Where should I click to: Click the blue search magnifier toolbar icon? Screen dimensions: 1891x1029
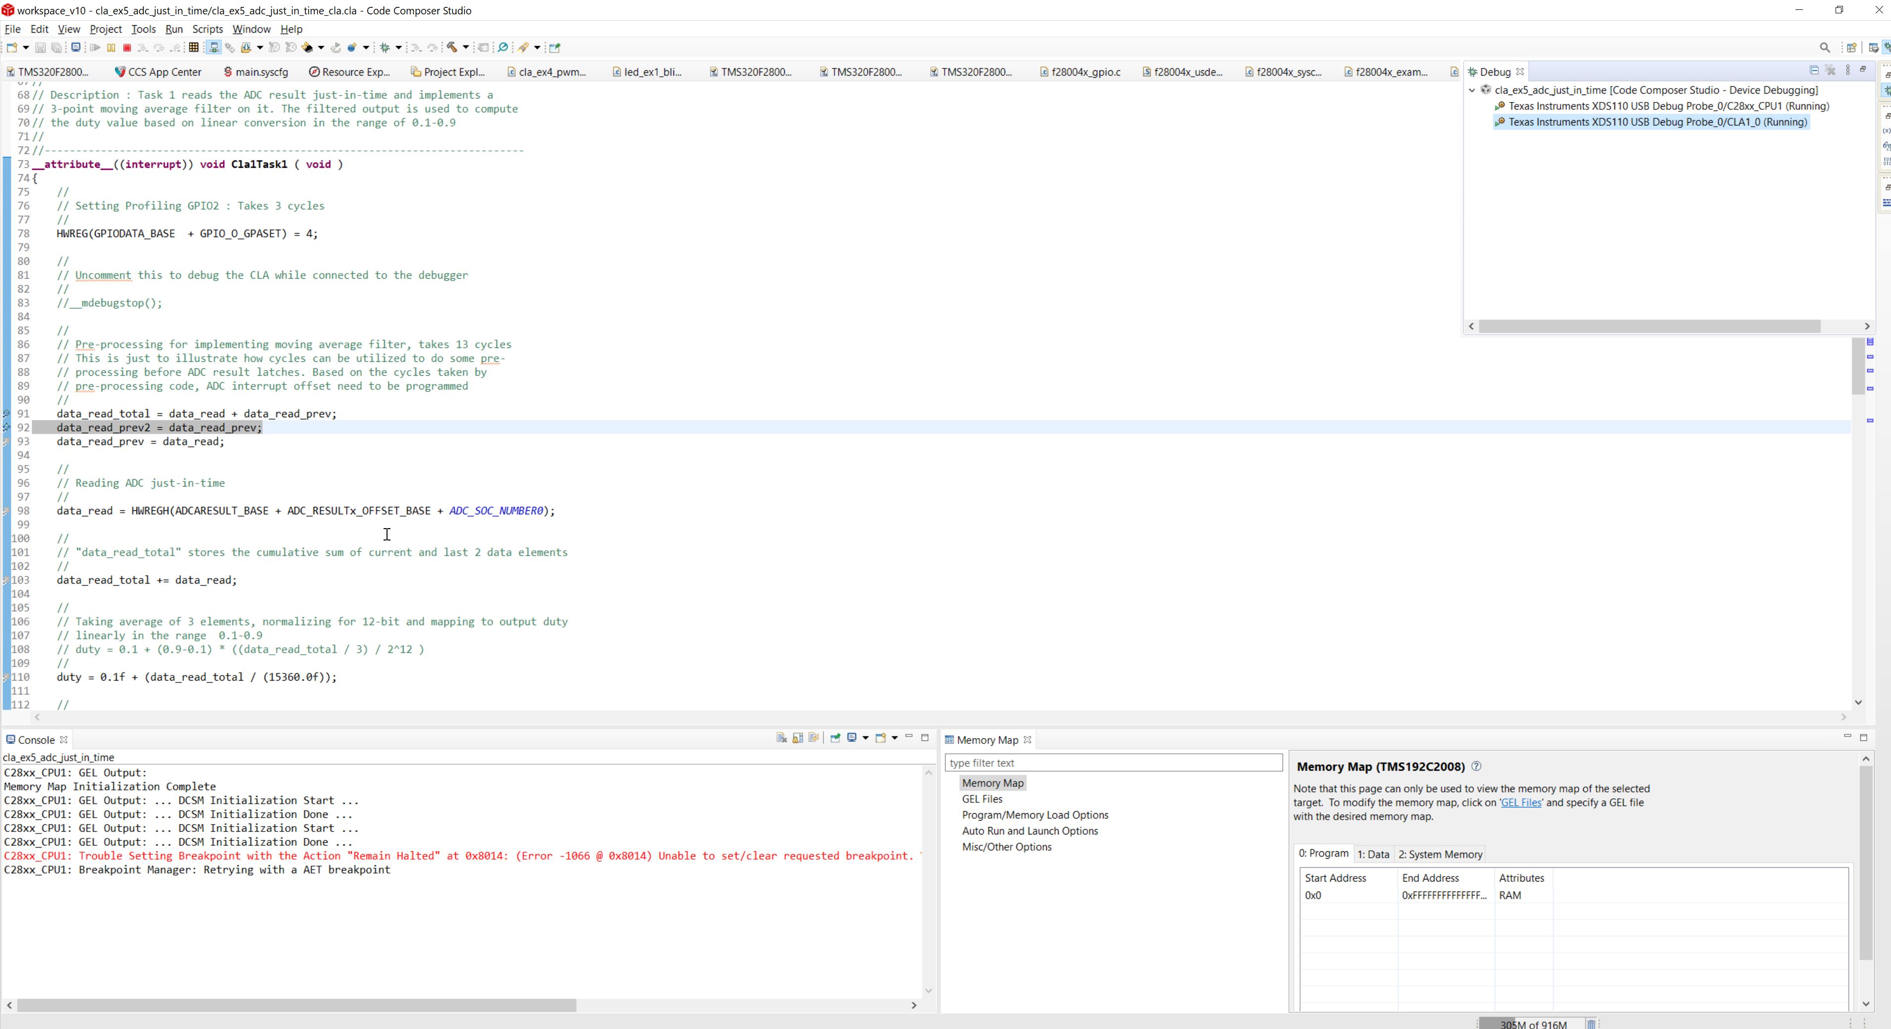(503, 48)
